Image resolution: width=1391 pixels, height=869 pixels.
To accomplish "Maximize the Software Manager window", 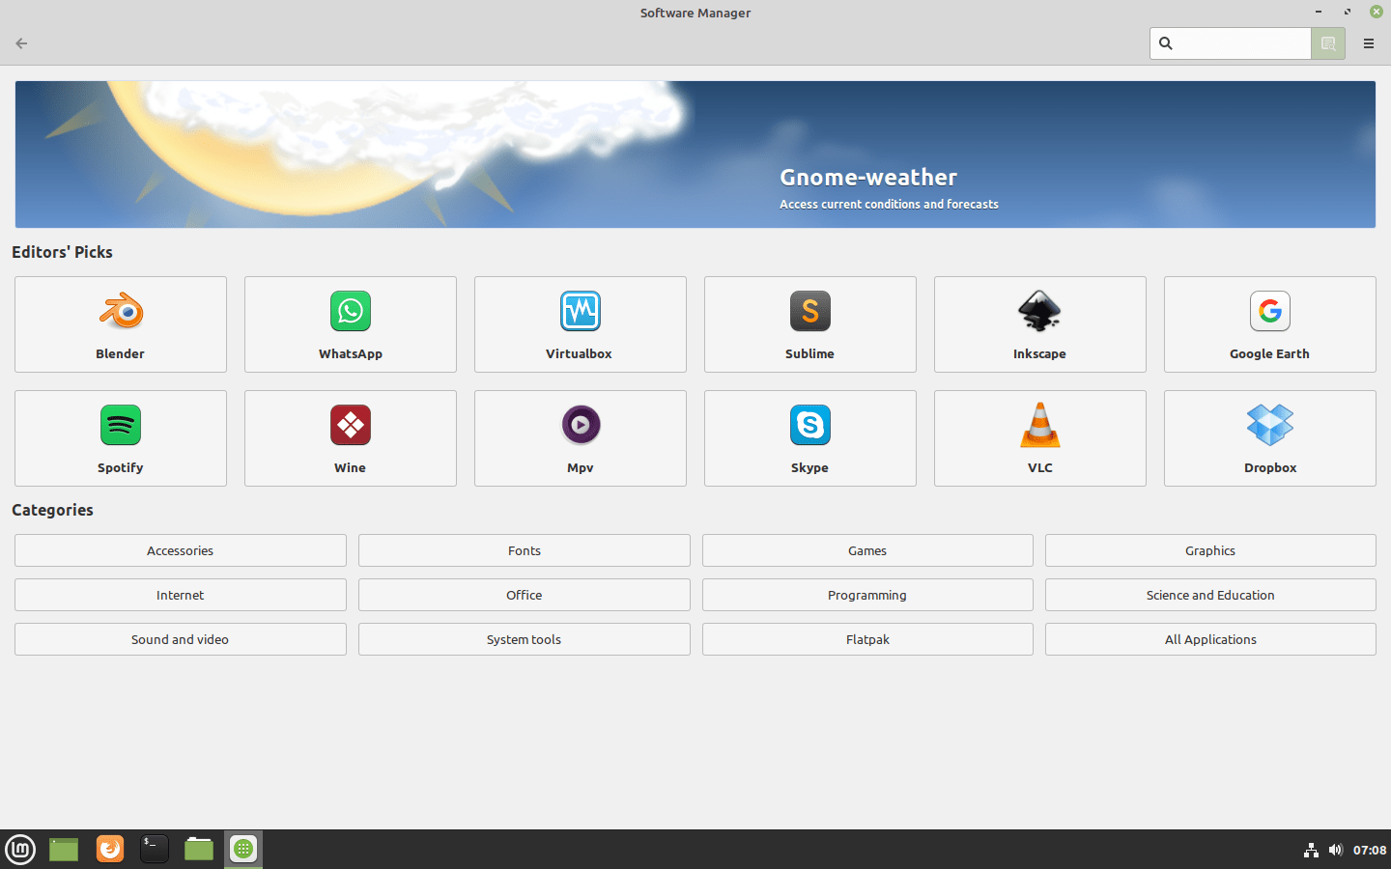I will (1348, 13).
